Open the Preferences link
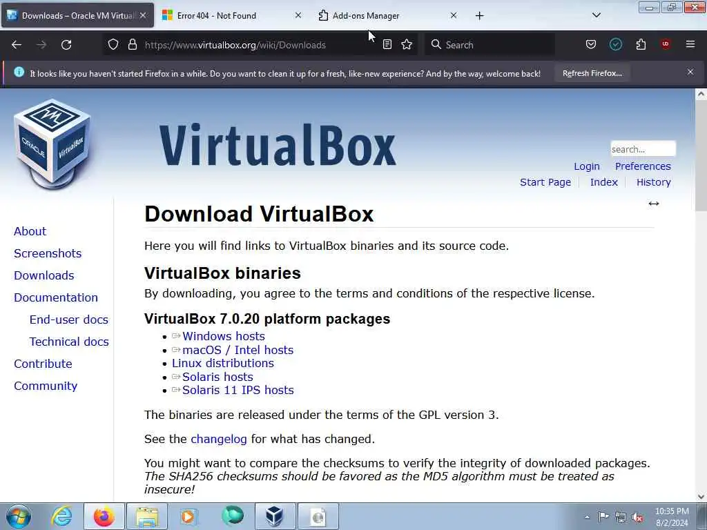Screen dimensions: 707x530 click(643, 166)
